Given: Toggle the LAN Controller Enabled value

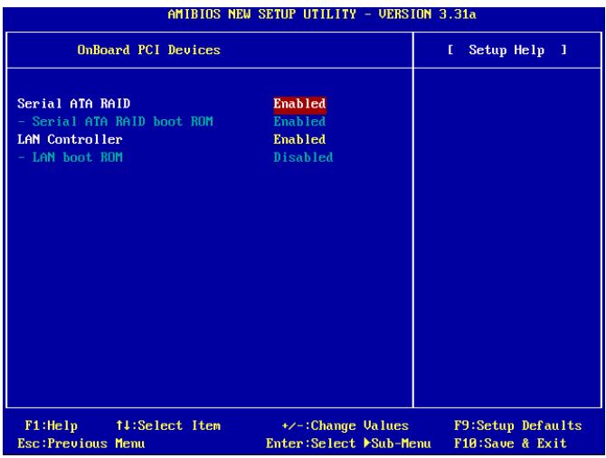Looking at the screenshot, I should pyautogui.click(x=299, y=139).
